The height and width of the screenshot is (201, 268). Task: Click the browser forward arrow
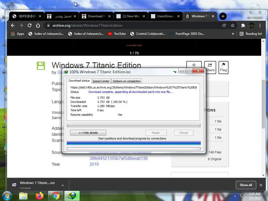[x=21, y=25]
